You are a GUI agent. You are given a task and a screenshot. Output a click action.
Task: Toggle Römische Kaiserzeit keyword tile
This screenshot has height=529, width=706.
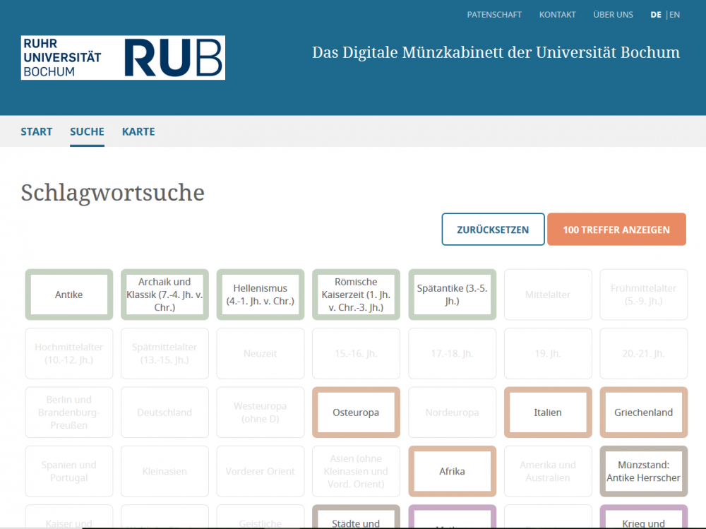tap(356, 295)
